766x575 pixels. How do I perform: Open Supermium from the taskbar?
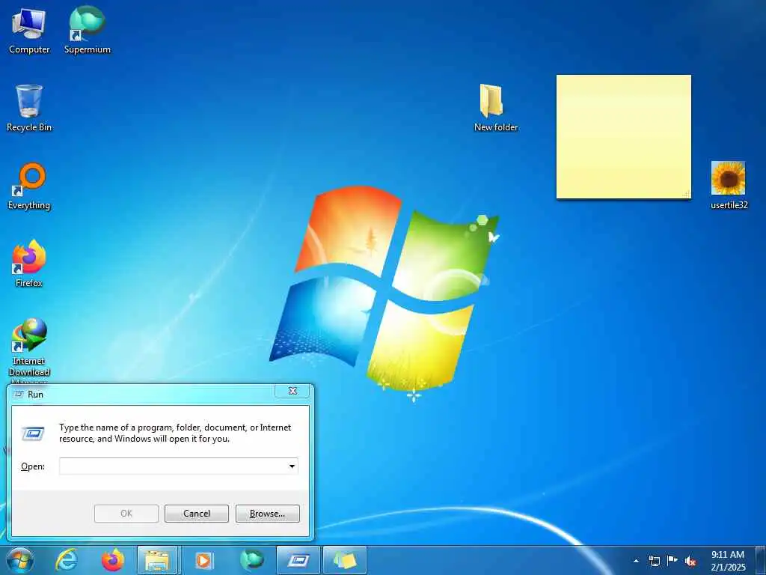(x=252, y=560)
